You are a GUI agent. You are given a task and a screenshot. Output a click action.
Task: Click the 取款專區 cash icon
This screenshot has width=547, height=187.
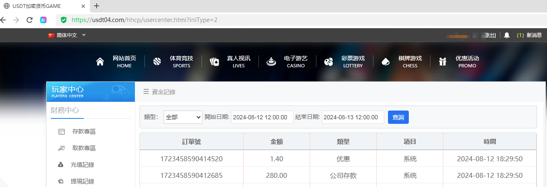(62, 148)
